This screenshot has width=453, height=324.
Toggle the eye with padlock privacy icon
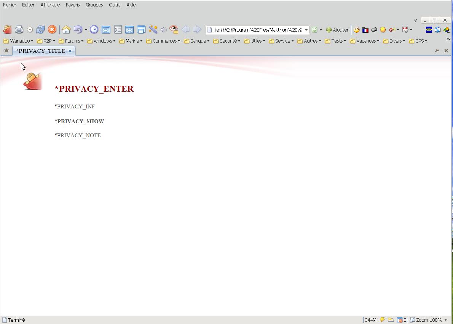(174, 29)
